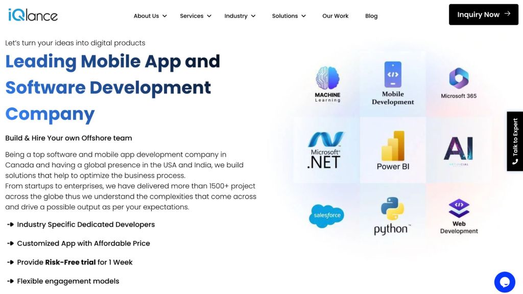Click the Talk to Expert side tab
The image size is (523, 294).
point(515,141)
